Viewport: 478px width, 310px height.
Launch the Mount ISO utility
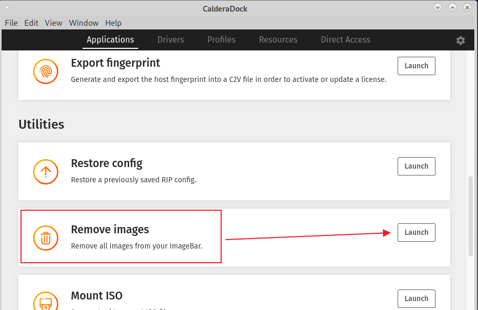416,298
